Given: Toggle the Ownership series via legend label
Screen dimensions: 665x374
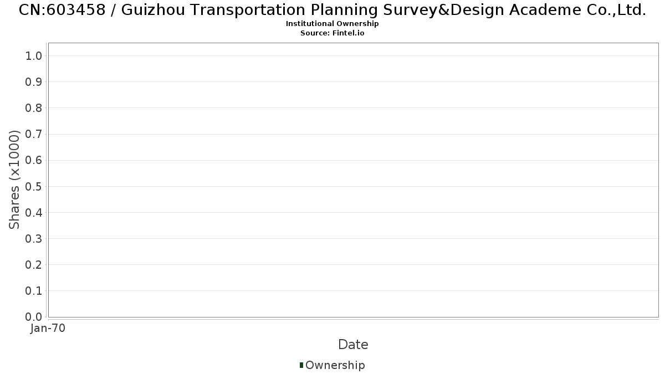Looking at the screenshot, I should click(335, 365).
